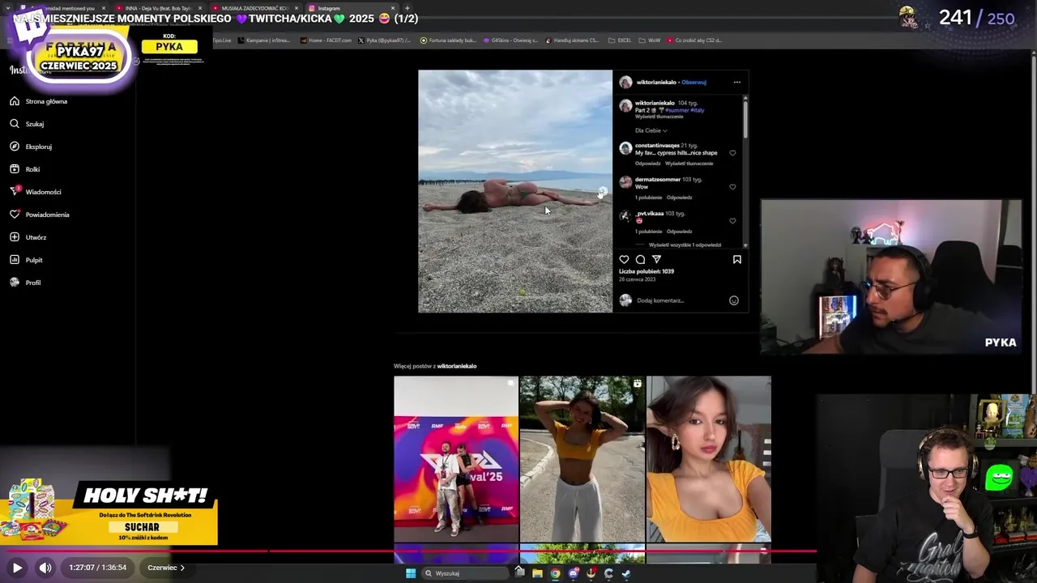
Task: Click post date 26 czerwca 2023
Action: tap(638, 279)
